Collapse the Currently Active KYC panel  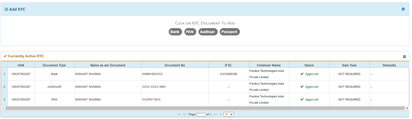click(x=404, y=57)
